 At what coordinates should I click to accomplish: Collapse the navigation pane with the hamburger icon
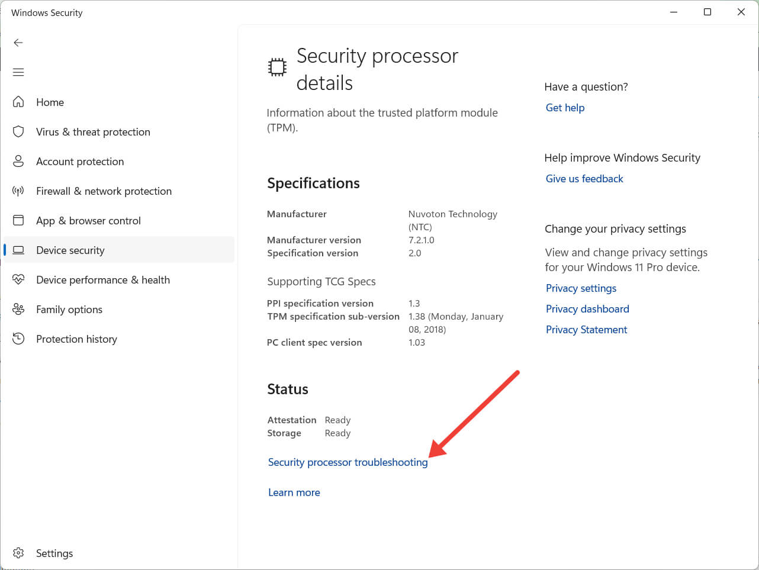point(18,72)
